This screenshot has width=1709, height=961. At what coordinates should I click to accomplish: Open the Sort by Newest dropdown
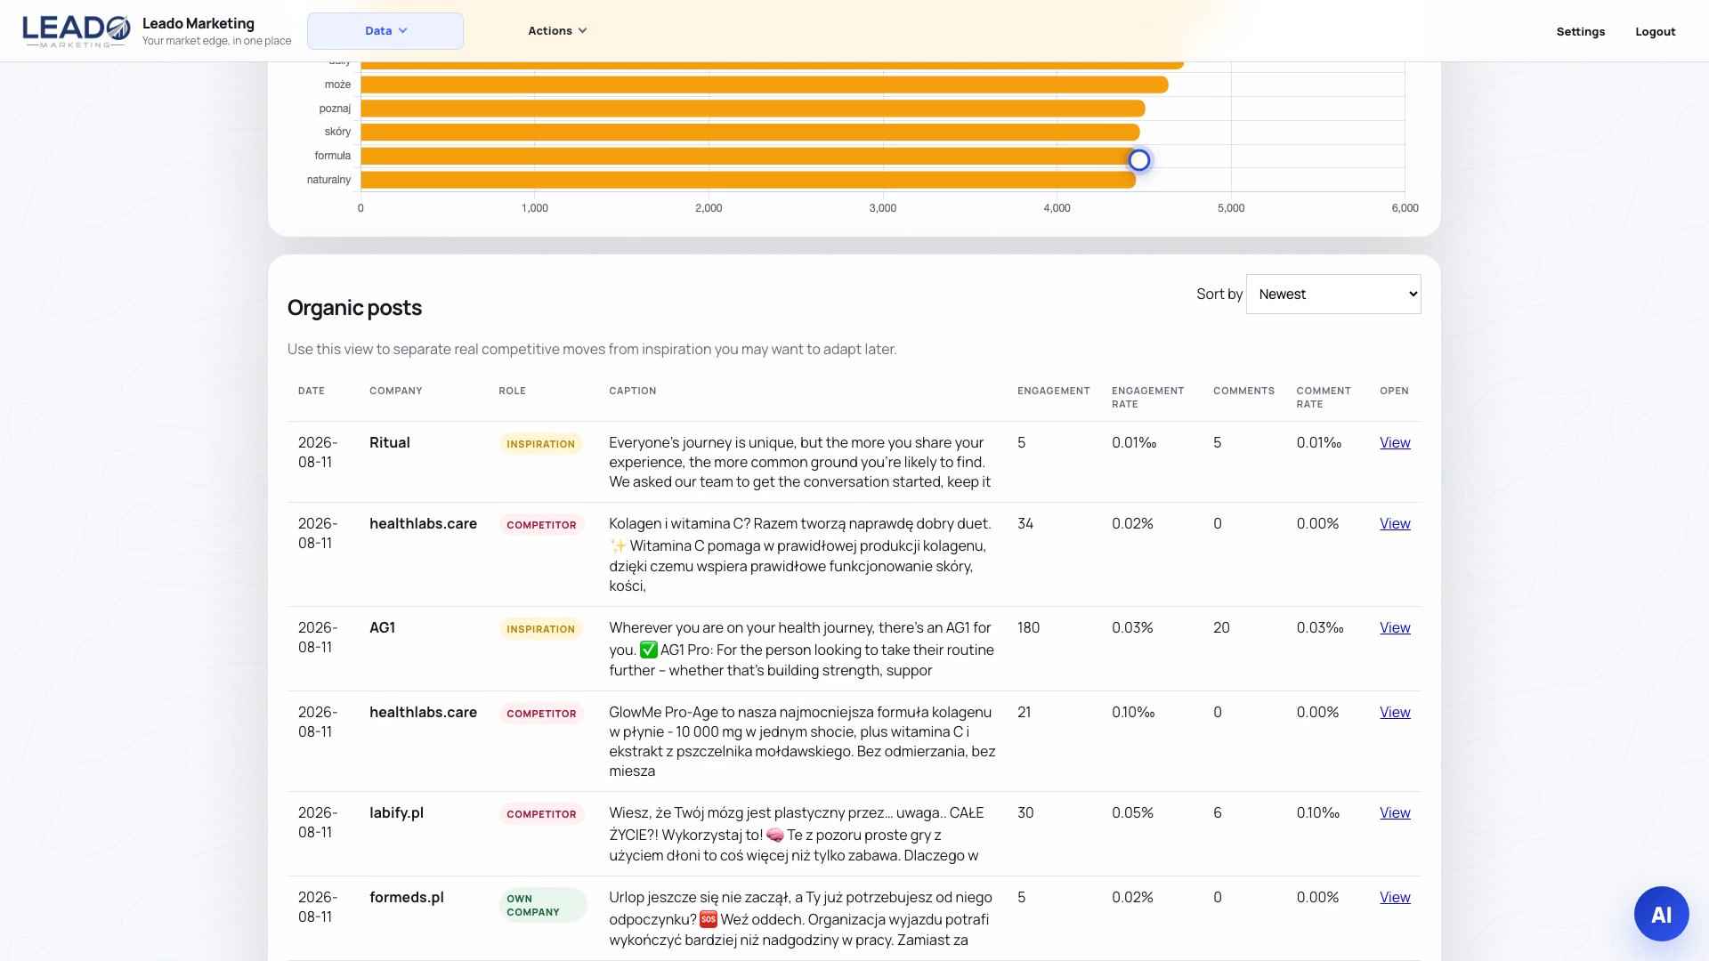click(x=1333, y=295)
